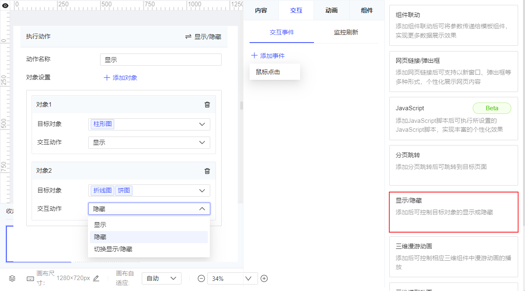Switch to the 交互 tab
The height and width of the screenshot is (291, 525).
pos(296,11)
